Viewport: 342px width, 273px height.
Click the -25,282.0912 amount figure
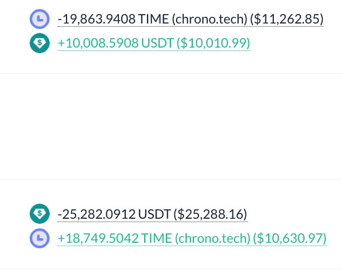click(x=97, y=214)
